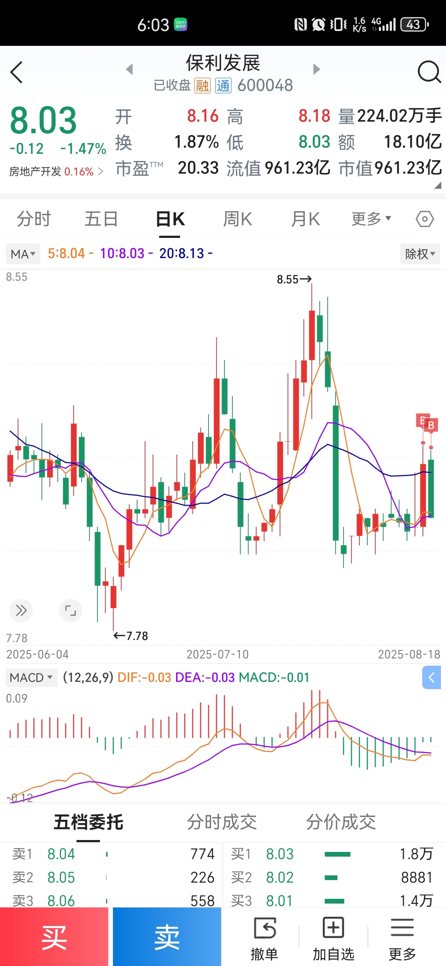Tap the DEA:-0.03 value

coord(205,678)
